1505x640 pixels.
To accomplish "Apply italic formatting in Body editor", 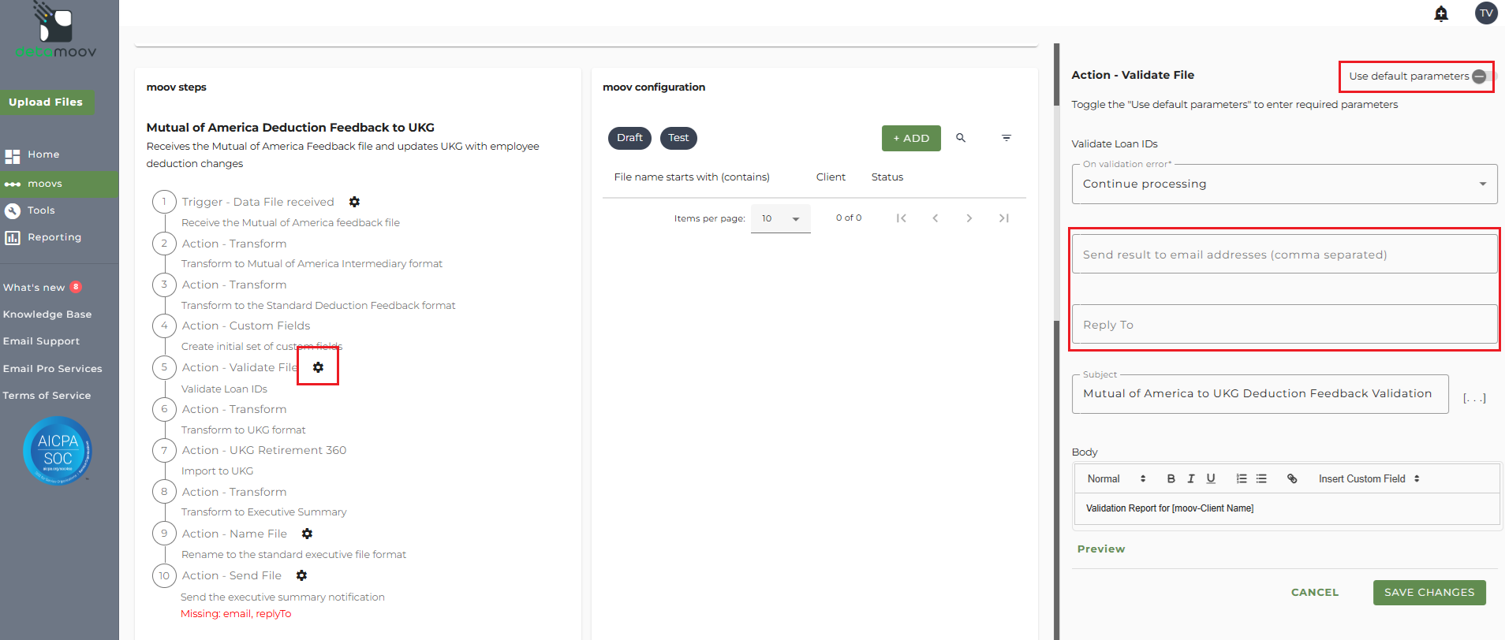I will point(1191,478).
